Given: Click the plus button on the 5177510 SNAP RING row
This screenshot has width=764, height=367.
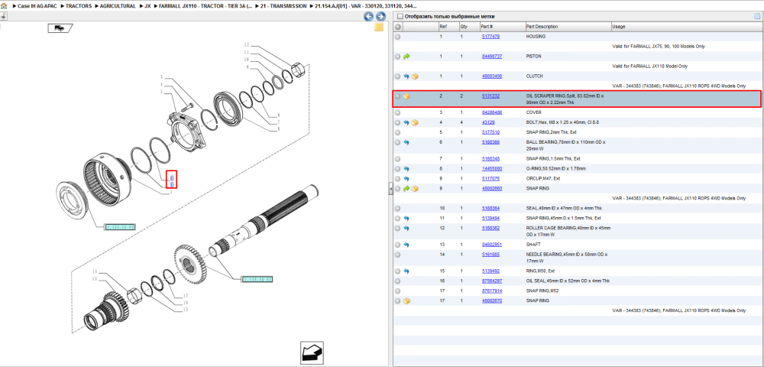Looking at the screenshot, I should pyautogui.click(x=398, y=132).
